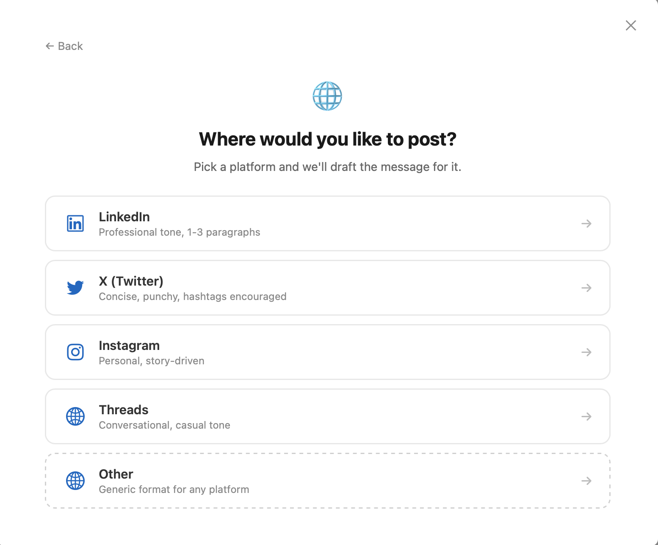Click the large globe icon above the heading
Screen dimensions: 658x545
pos(327,96)
